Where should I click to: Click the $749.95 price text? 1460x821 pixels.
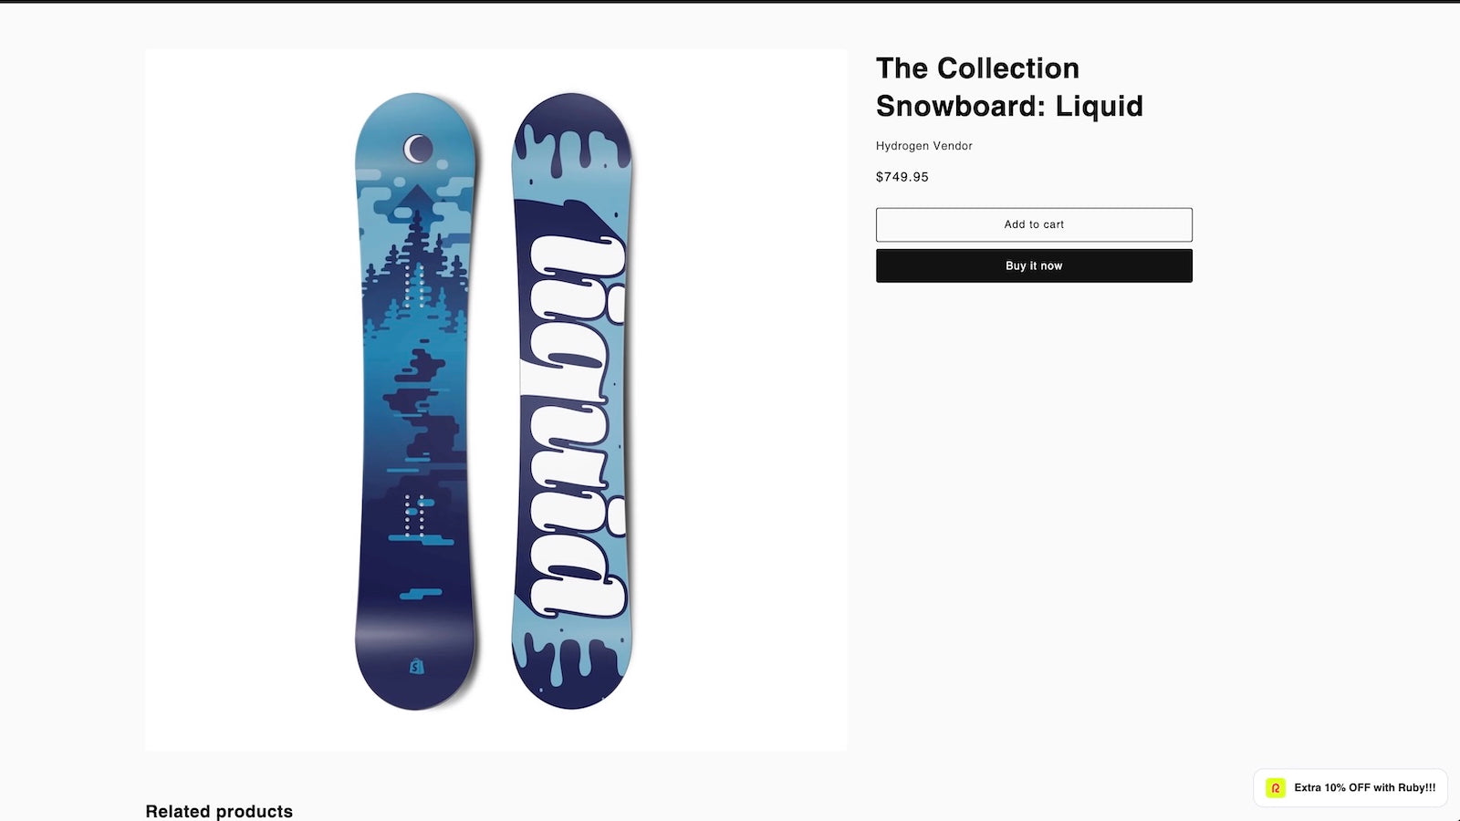click(x=902, y=177)
